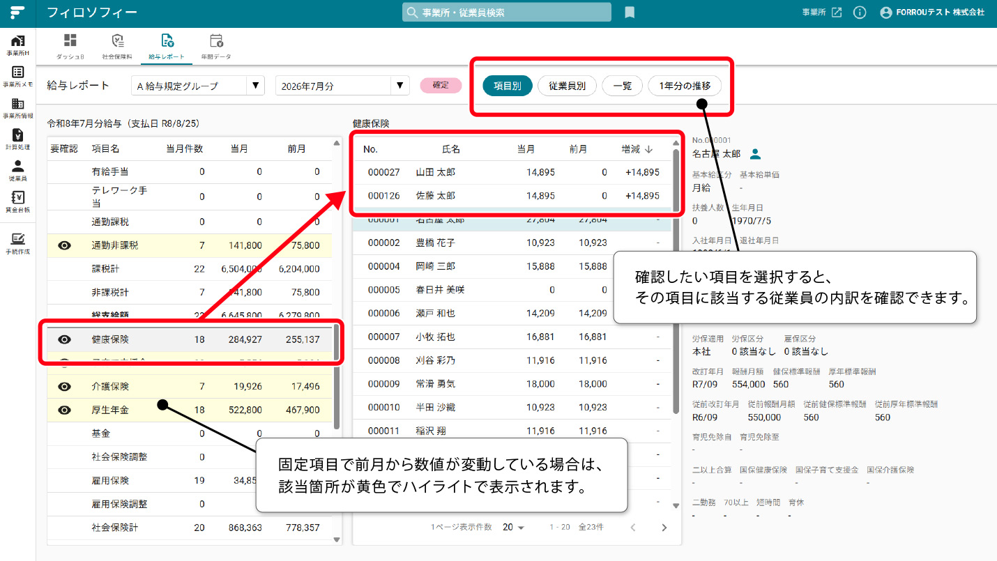Toggle the eye icon for 厚生年金
The image size is (997, 561).
click(x=65, y=410)
